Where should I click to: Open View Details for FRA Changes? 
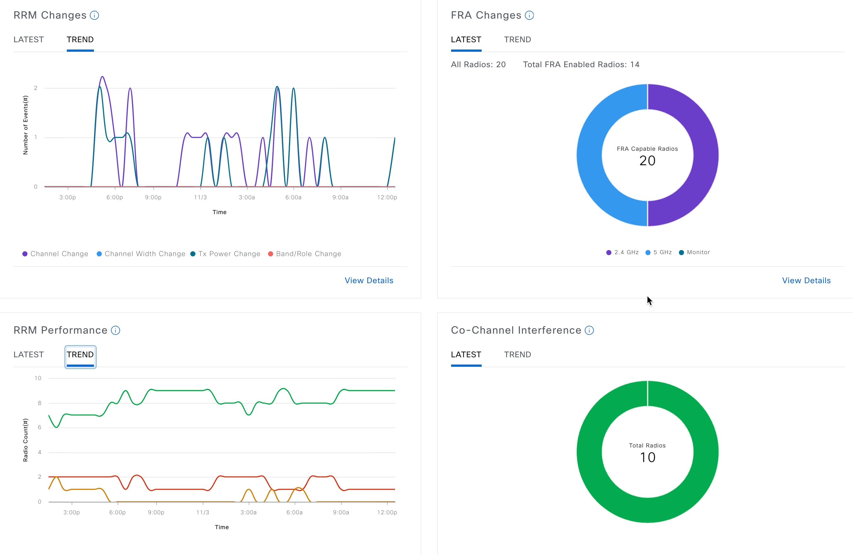pos(806,280)
